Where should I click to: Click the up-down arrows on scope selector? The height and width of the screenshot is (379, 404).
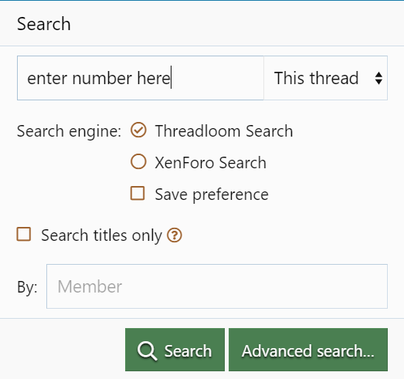[x=379, y=78]
